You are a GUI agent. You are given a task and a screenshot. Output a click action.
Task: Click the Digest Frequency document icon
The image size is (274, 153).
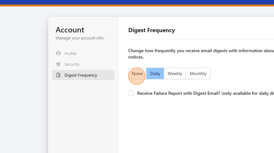[x=58, y=75]
